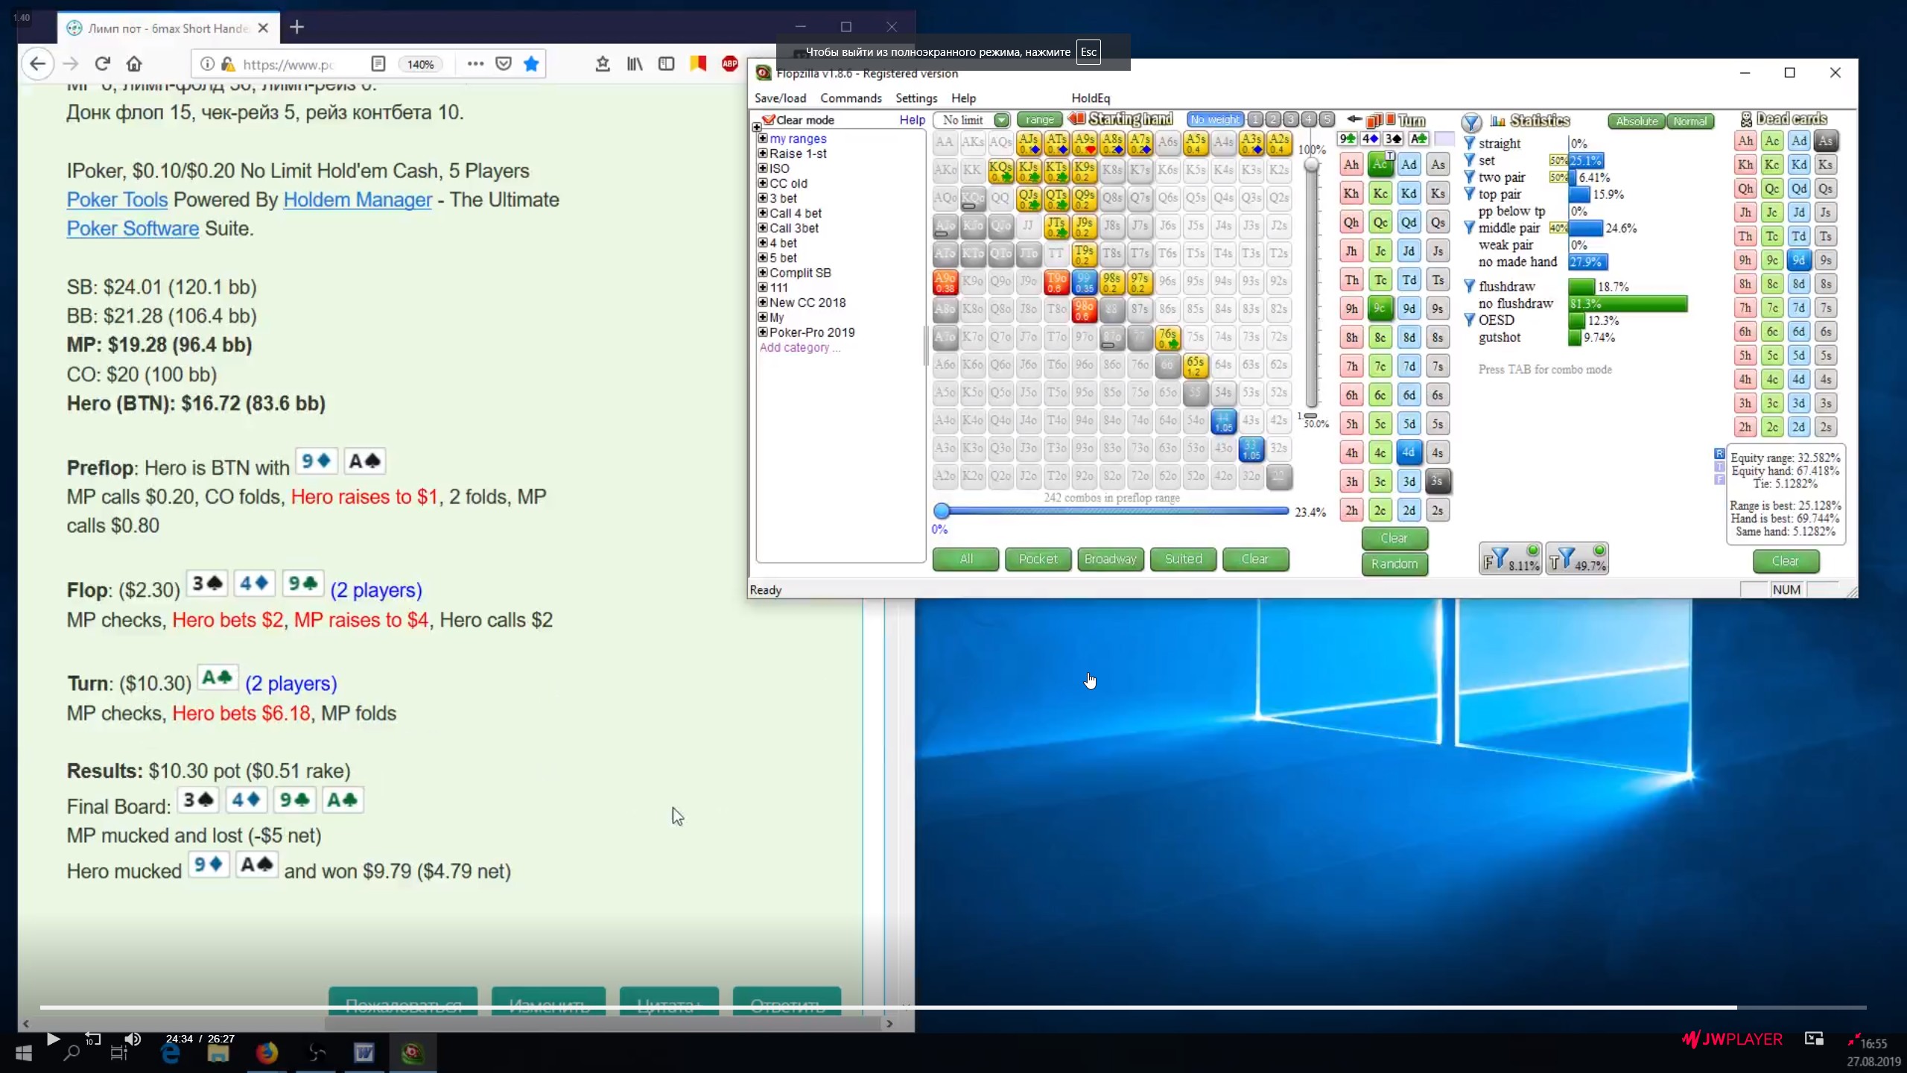Image resolution: width=1907 pixels, height=1073 pixels.
Task: Toggle the two pair filter funnel
Action: pyautogui.click(x=1469, y=177)
